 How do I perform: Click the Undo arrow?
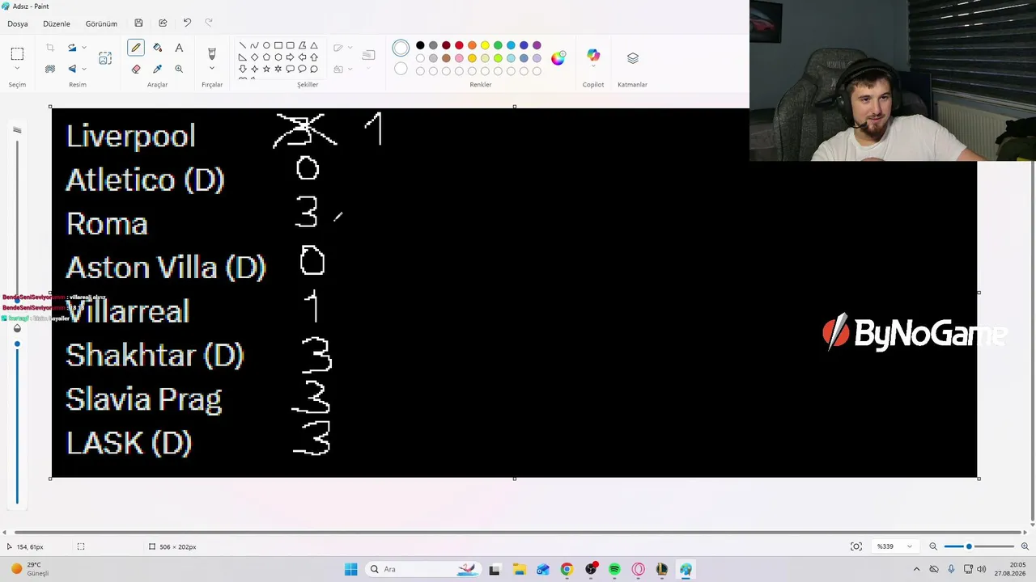(187, 23)
